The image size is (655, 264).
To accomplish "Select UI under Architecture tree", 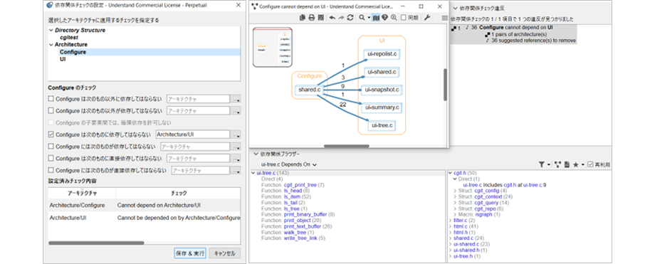I will pyautogui.click(x=63, y=59).
